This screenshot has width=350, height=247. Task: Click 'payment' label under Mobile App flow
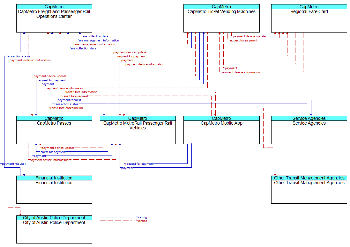[127, 168]
